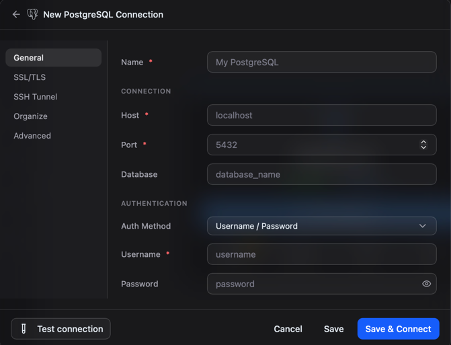This screenshot has width=451, height=345.
Task: Focus the Name input field
Action: tap(321, 62)
